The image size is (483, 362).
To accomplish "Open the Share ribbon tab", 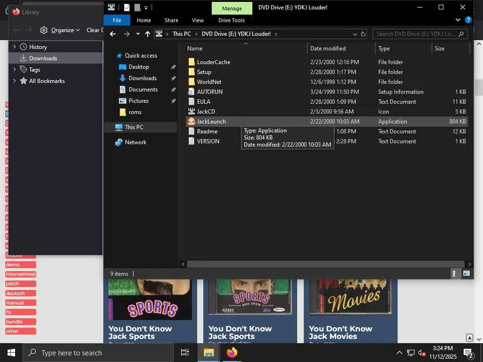I will click(x=171, y=20).
